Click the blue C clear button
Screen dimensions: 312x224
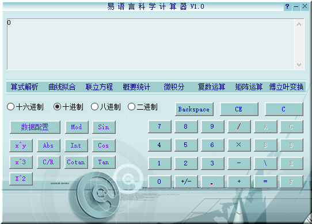point(284,109)
